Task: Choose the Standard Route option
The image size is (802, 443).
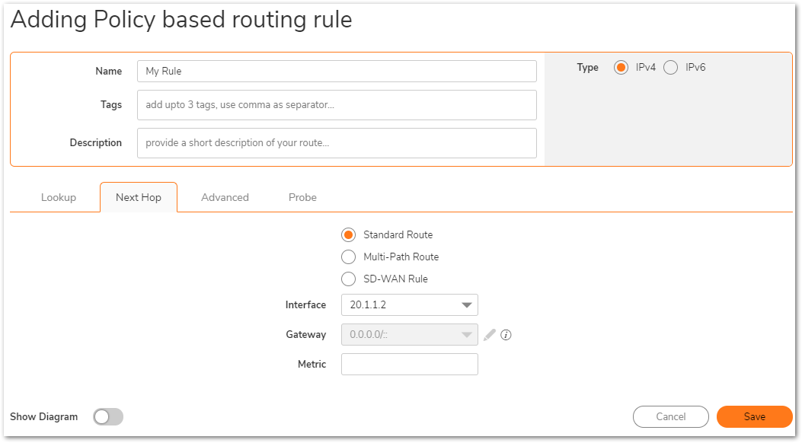Action: pos(348,235)
